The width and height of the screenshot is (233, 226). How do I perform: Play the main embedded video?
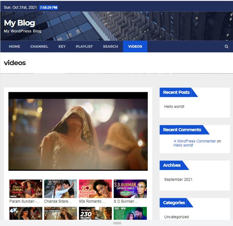78,131
